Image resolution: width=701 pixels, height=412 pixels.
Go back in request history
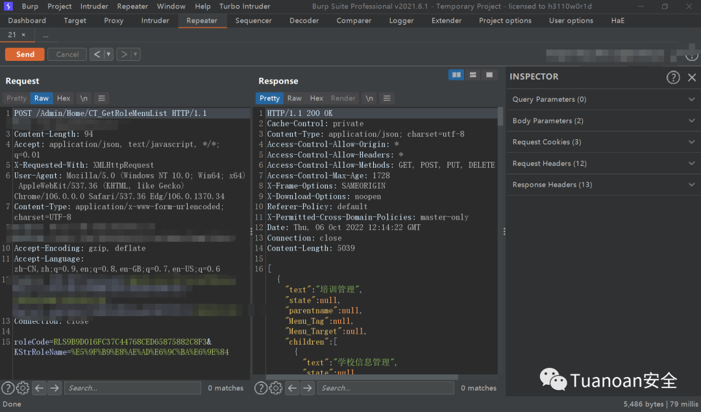[x=97, y=54]
